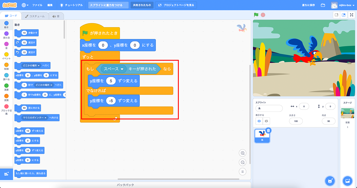Switch to the small stage layout

(337, 15)
